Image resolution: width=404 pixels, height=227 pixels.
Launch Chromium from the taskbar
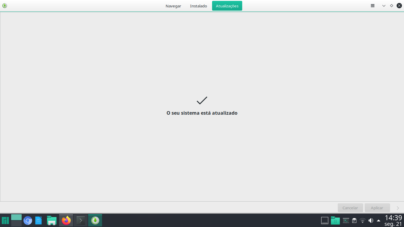point(28,220)
